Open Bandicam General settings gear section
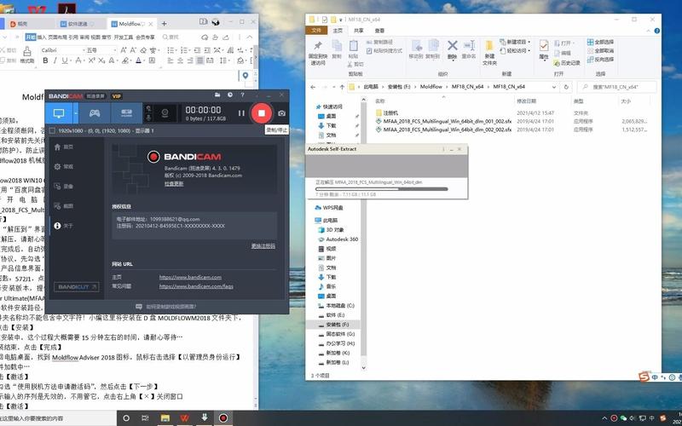682x426 pixels. tap(64, 166)
